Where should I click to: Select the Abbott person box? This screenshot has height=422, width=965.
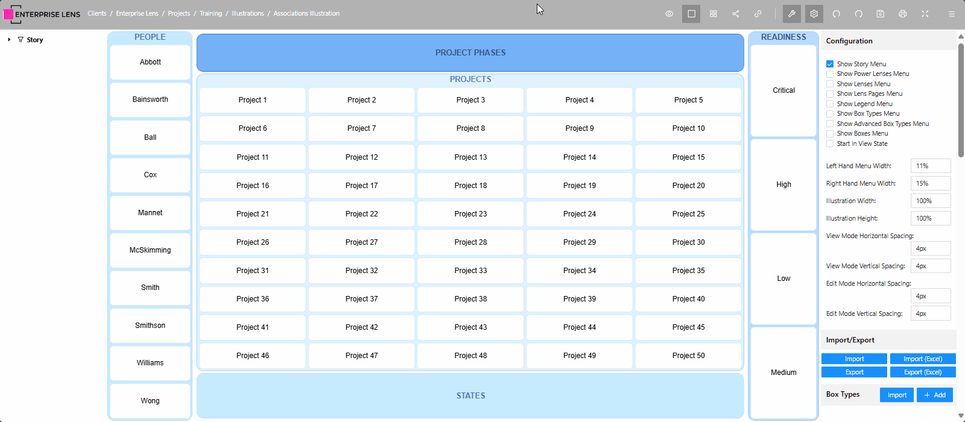coord(150,62)
